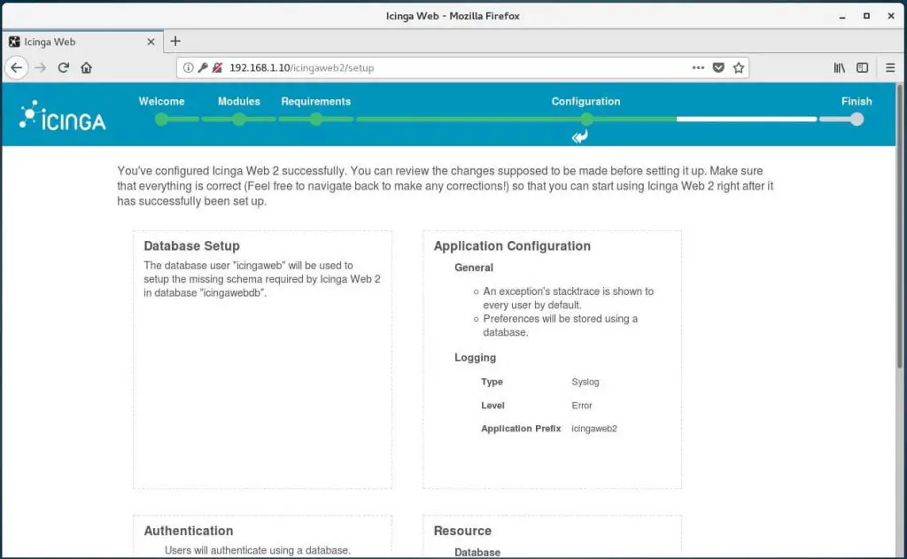Viewport: 907px width, 559px height.
Task: Click the insecure connection crossed-lock icon
Action: (217, 67)
